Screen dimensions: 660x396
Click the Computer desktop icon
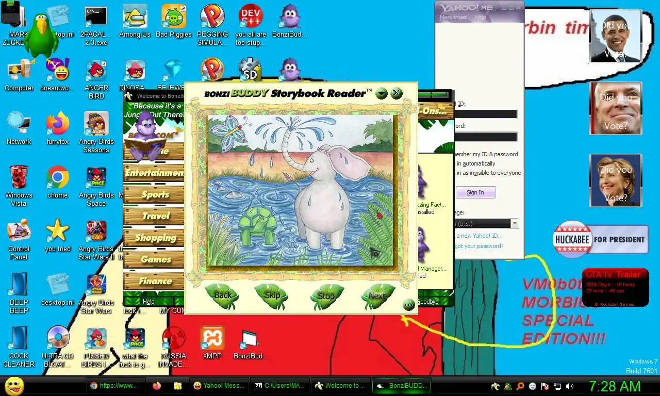click(x=19, y=75)
